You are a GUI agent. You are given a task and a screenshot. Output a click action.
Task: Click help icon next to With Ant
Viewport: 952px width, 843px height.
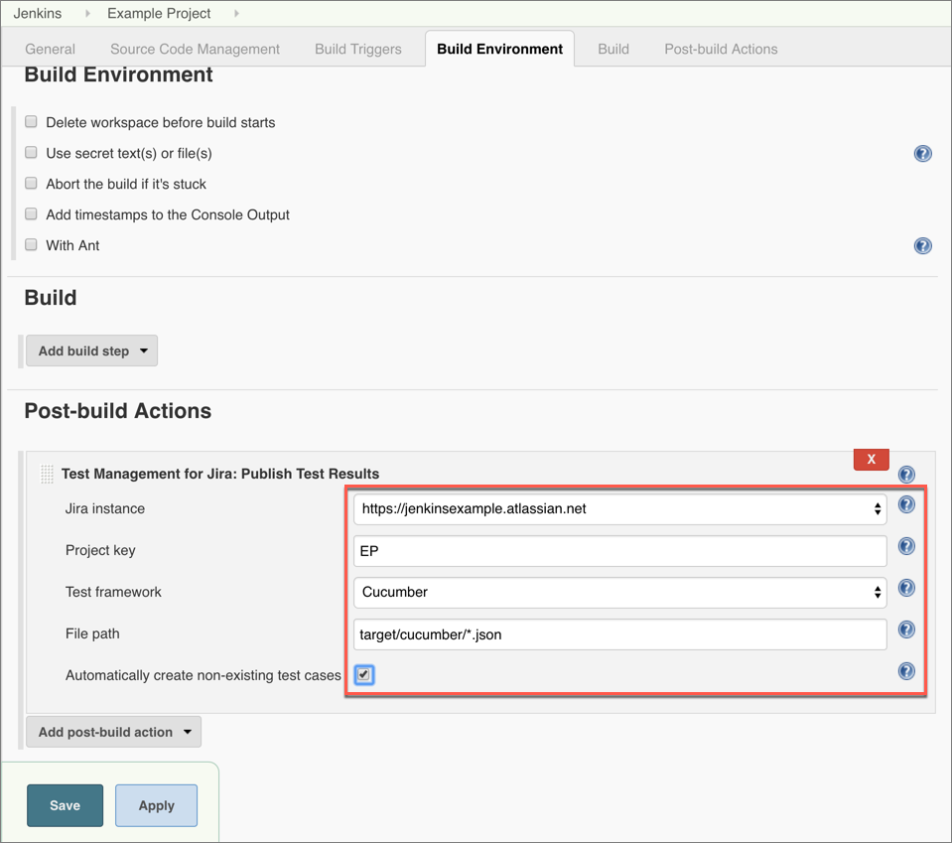(922, 246)
